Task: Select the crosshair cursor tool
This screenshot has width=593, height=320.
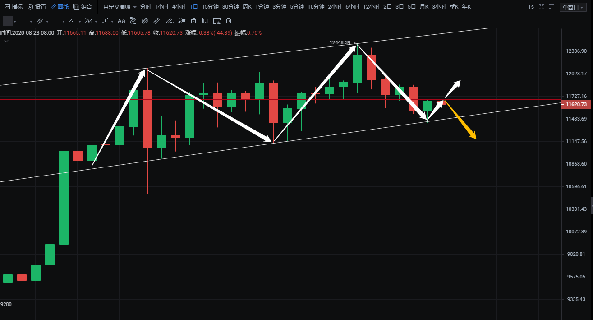Action: click(x=8, y=21)
